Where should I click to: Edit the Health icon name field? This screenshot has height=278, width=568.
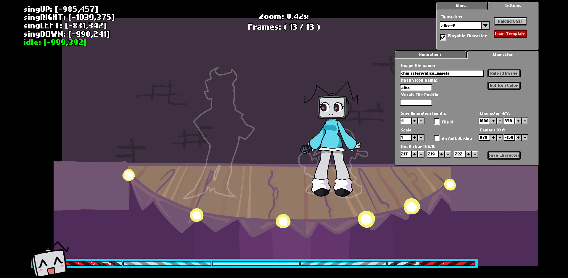415,88
